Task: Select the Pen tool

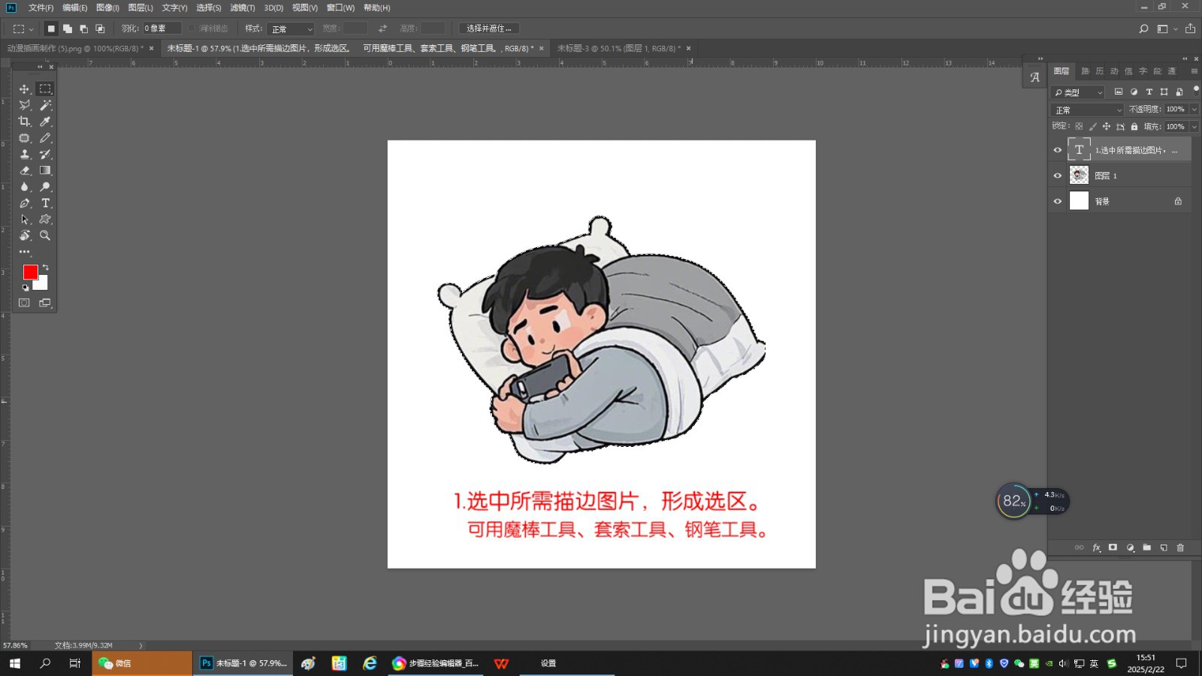Action: pyautogui.click(x=24, y=203)
